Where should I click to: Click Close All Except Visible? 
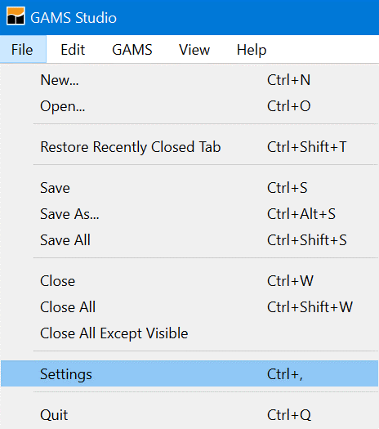[x=189, y=333]
